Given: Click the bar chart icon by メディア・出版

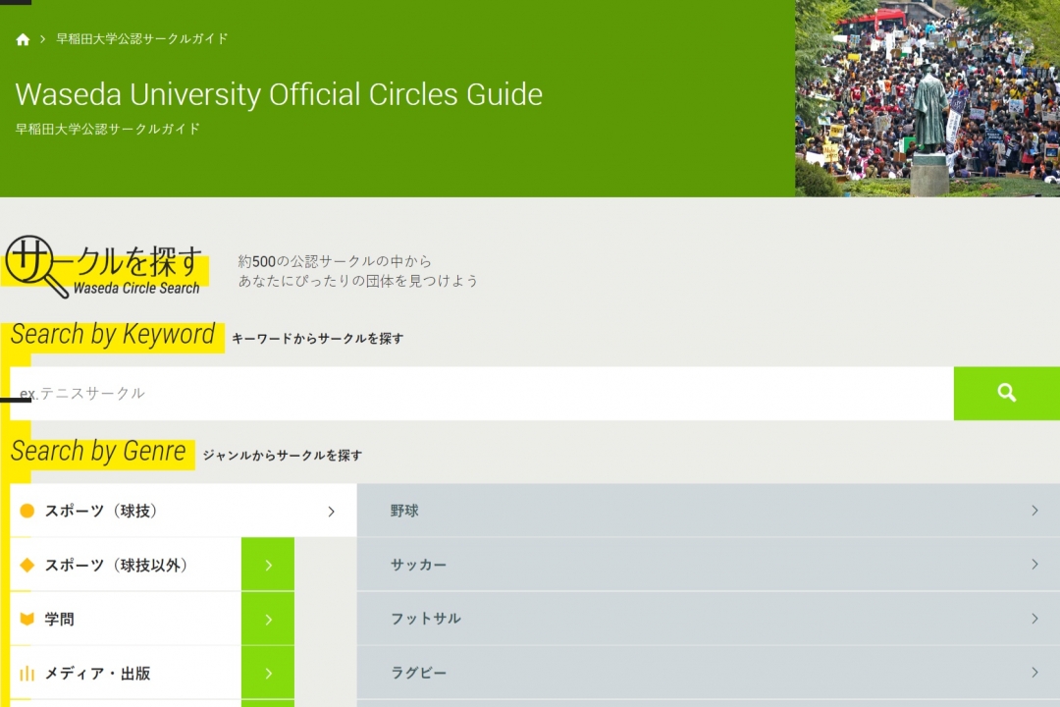Looking at the screenshot, I should (x=27, y=674).
